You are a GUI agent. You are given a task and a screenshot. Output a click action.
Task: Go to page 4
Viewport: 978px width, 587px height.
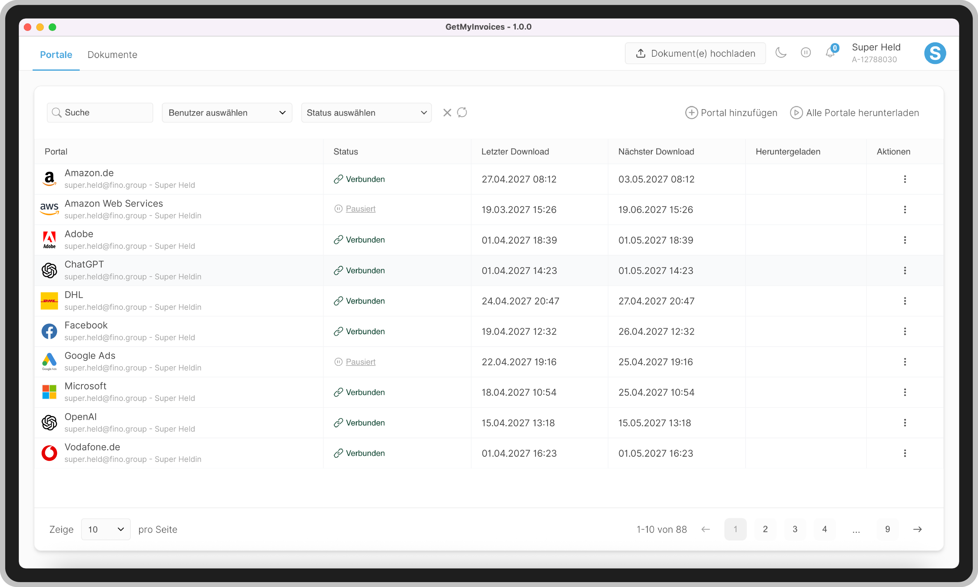tap(824, 529)
